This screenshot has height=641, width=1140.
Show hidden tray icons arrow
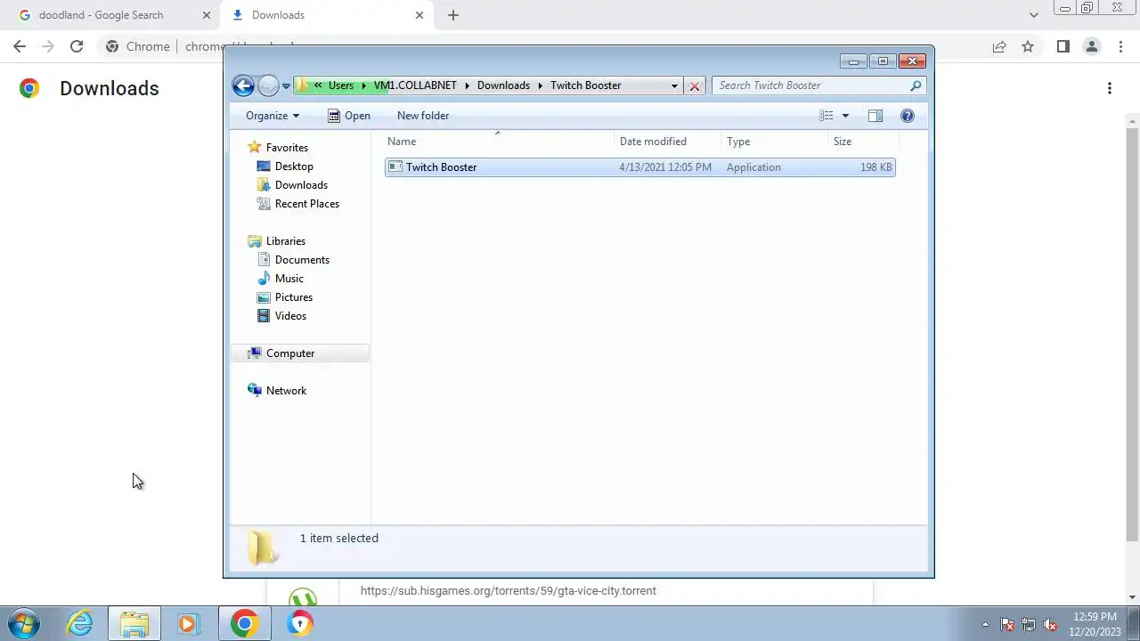pos(985,624)
